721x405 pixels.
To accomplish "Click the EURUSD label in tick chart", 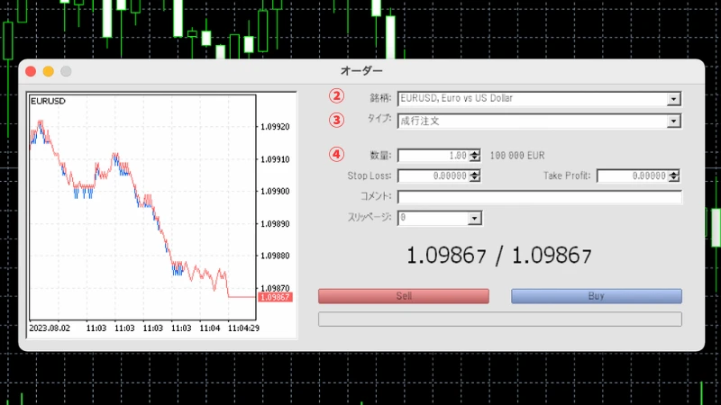I will coord(48,101).
